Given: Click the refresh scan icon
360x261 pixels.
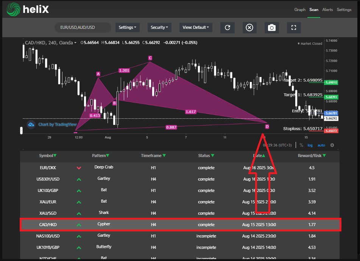Looking at the screenshot, I should click(228, 27).
